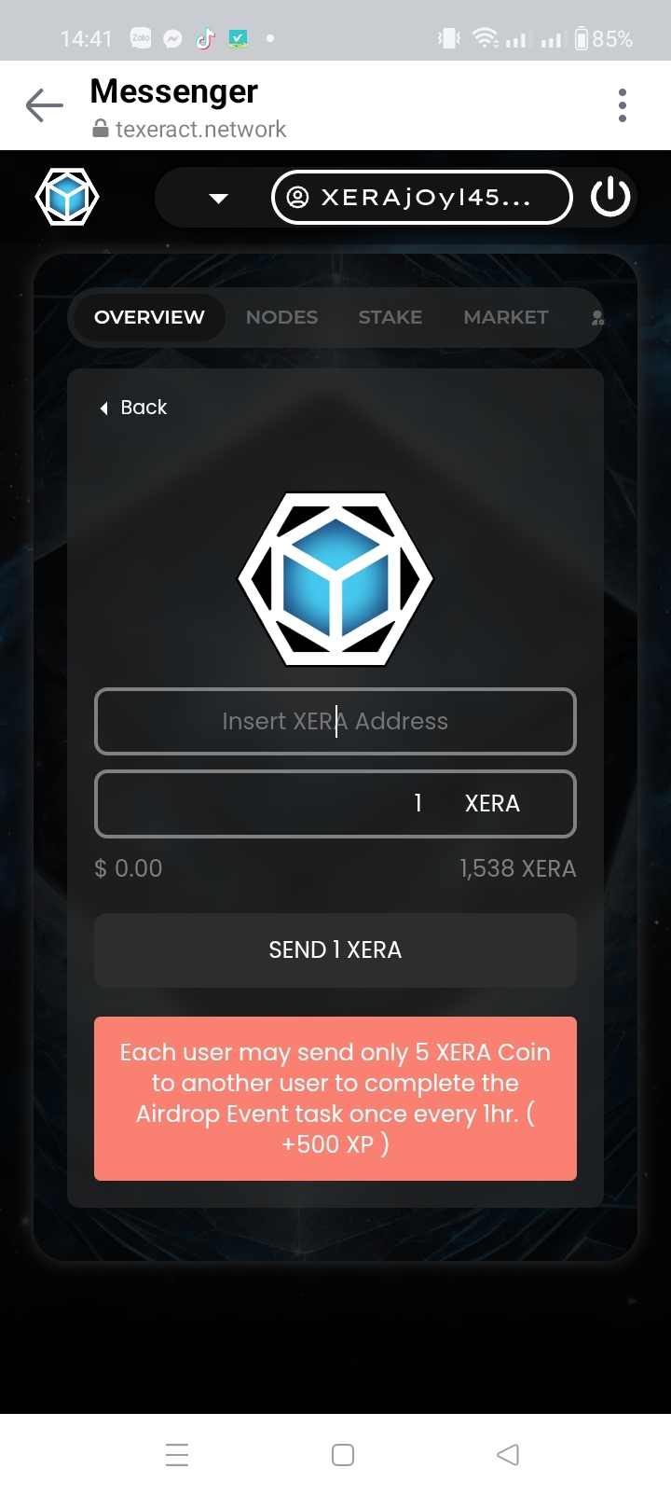
Task: Open the header dropdown arrow
Action: pos(219,198)
